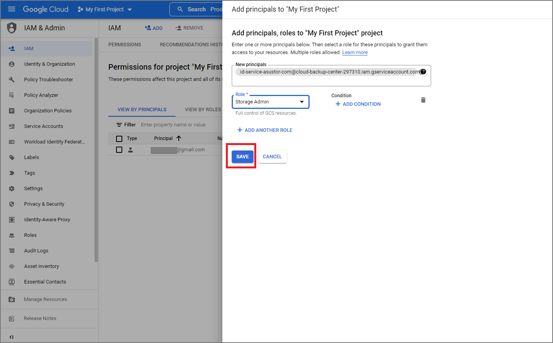
Task: Select the View by Principals tab
Action: point(142,110)
